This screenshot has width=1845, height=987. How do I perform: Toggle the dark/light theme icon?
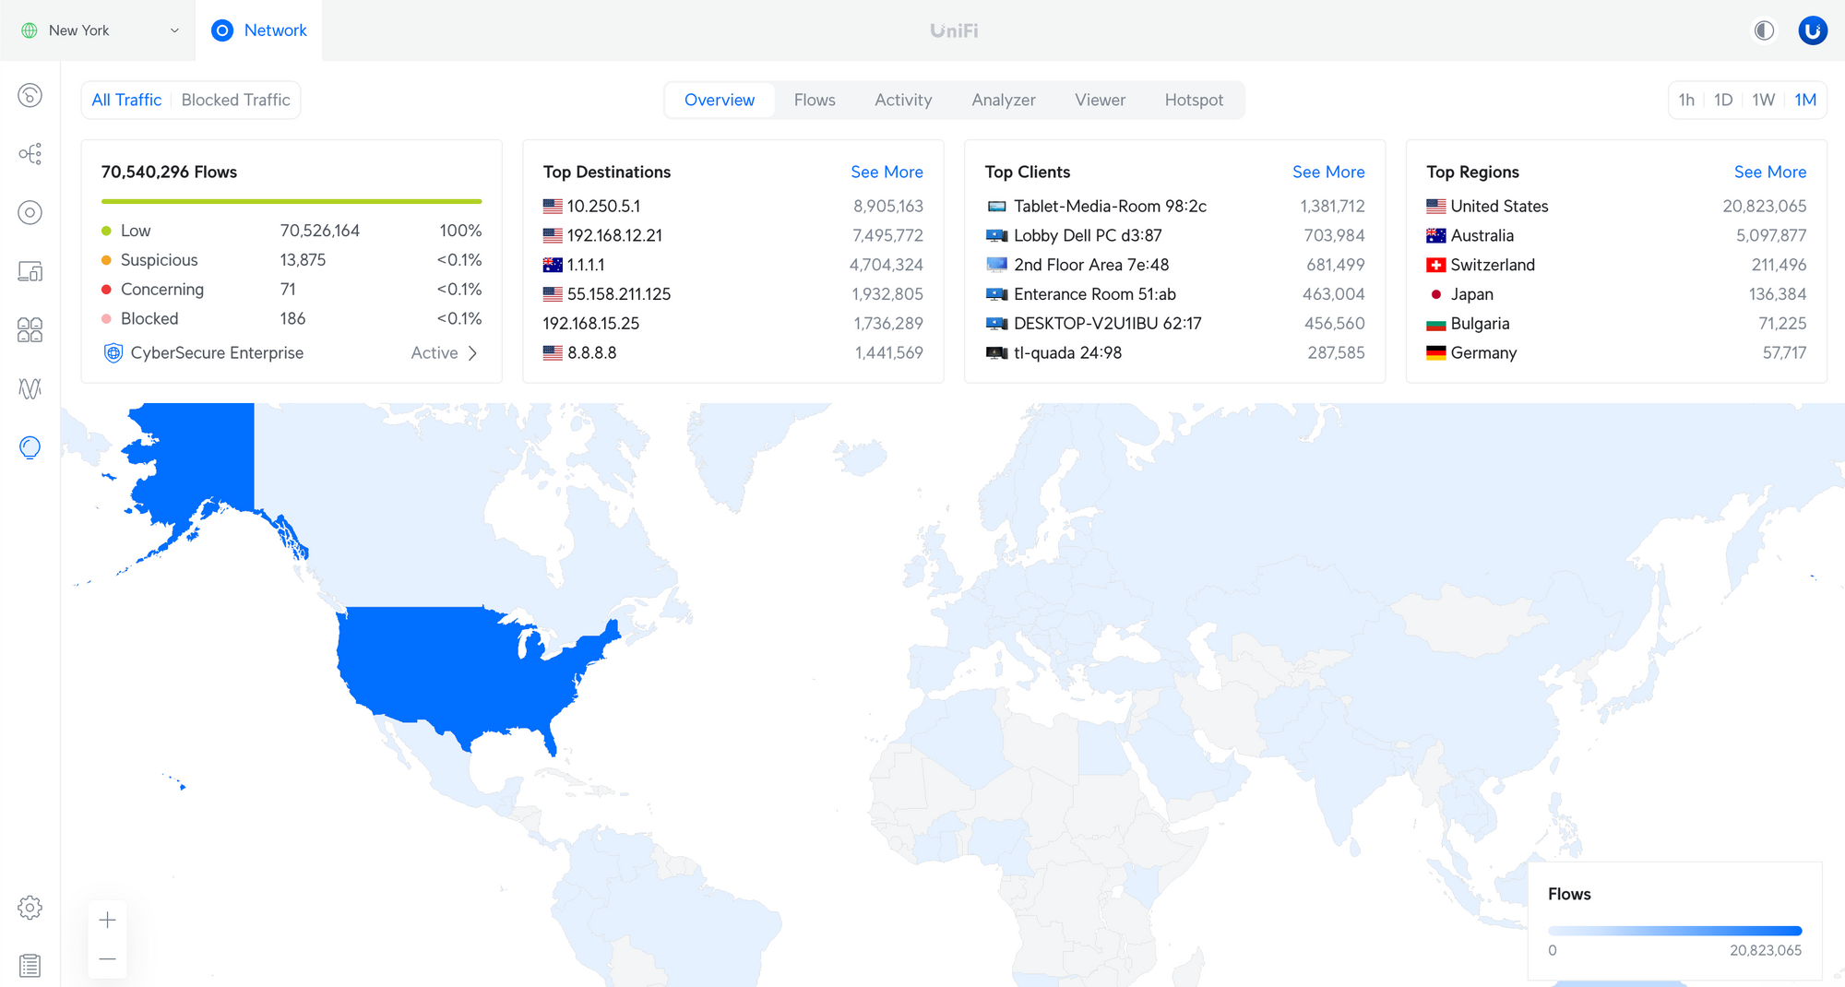1764,30
